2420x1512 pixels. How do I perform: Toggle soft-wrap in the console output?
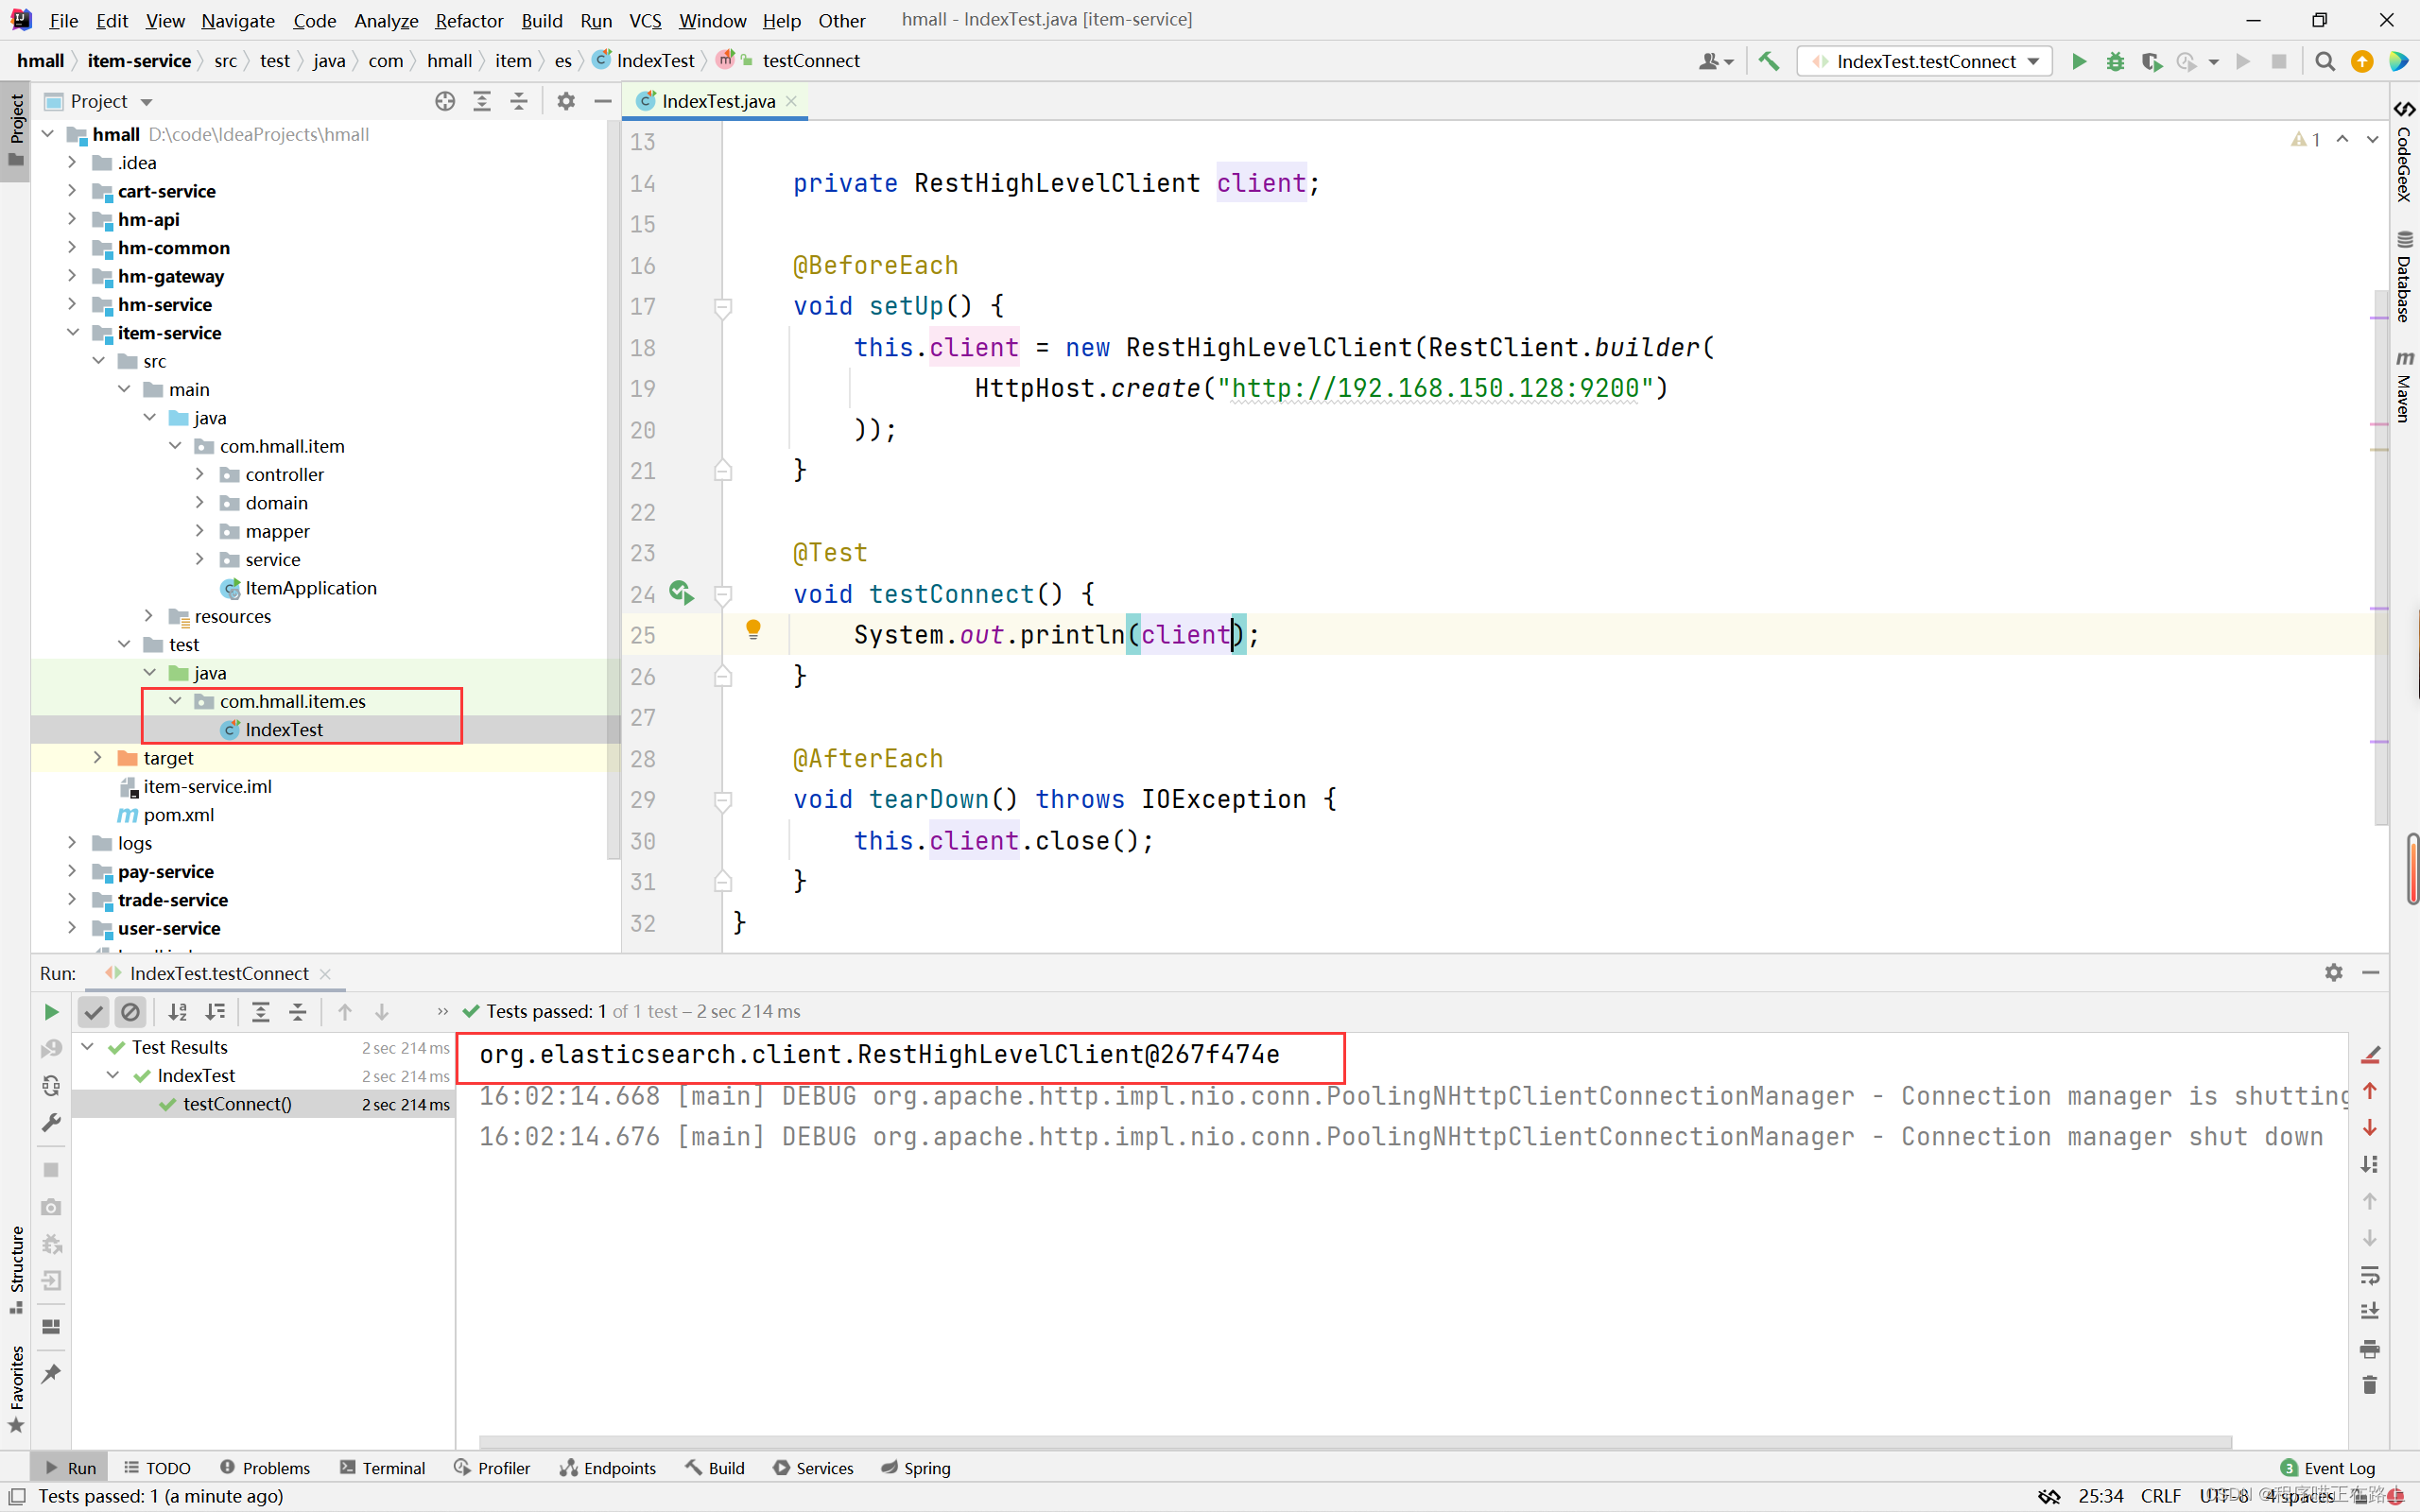[2369, 1275]
